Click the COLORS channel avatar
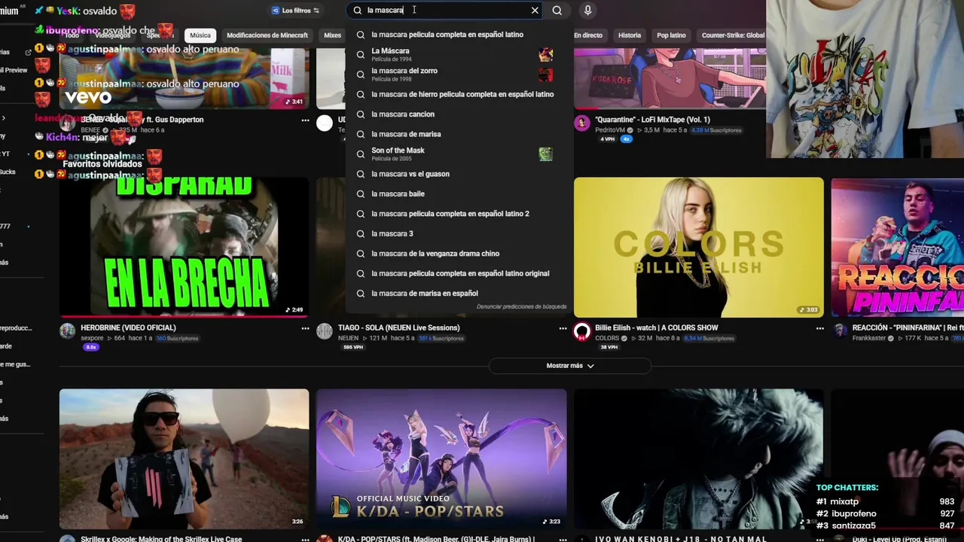The height and width of the screenshot is (542, 964). coord(581,331)
